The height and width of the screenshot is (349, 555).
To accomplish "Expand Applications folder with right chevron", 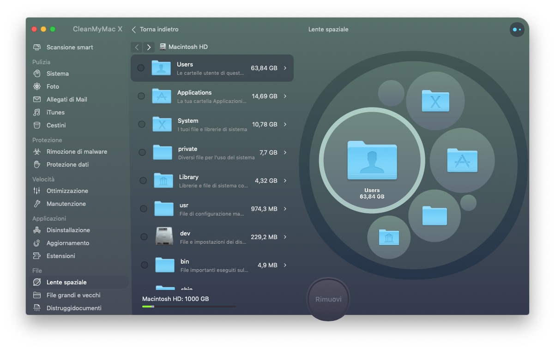I will [x=285, y=96].
